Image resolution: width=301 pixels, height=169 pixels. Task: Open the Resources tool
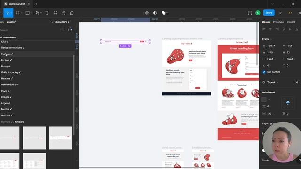pyautogui.click(x=55, y=13)
